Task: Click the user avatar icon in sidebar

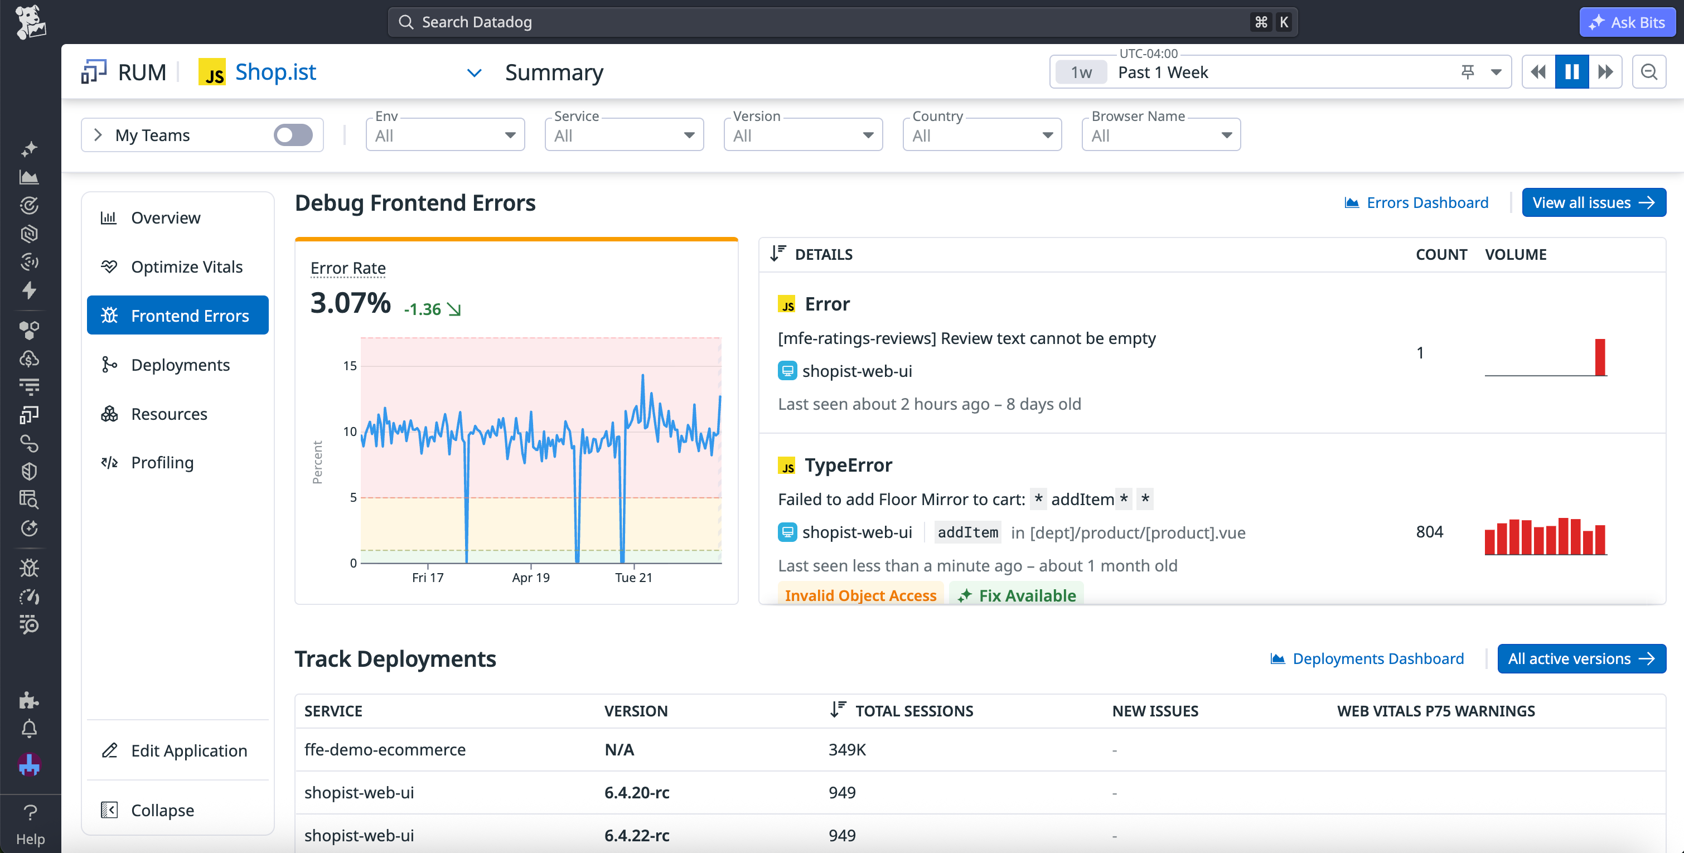Action: (30, 764)
